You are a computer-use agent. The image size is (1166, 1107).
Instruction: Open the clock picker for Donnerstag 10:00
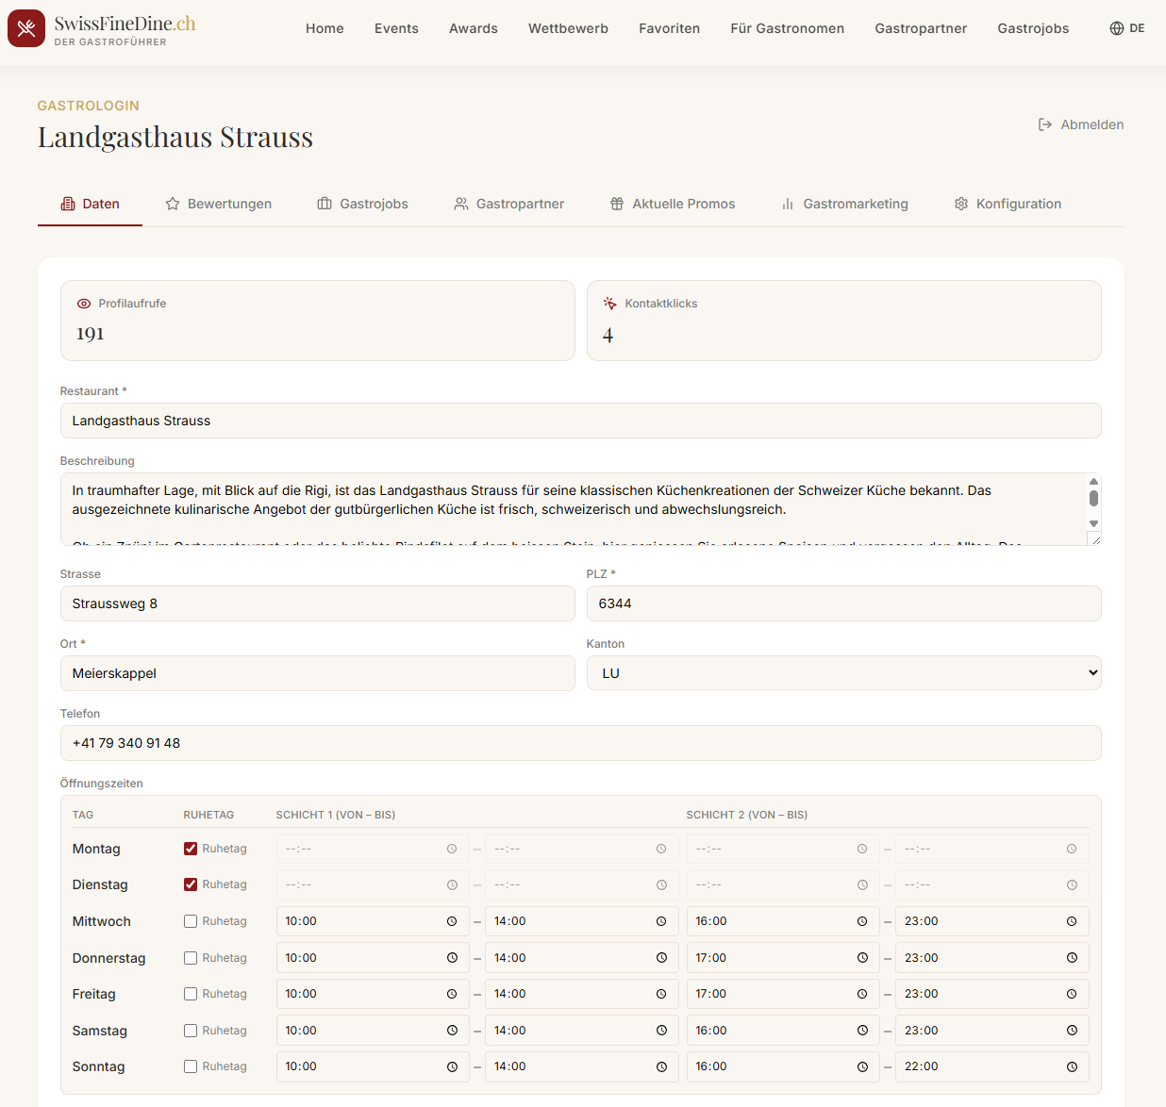pos(452,958)
